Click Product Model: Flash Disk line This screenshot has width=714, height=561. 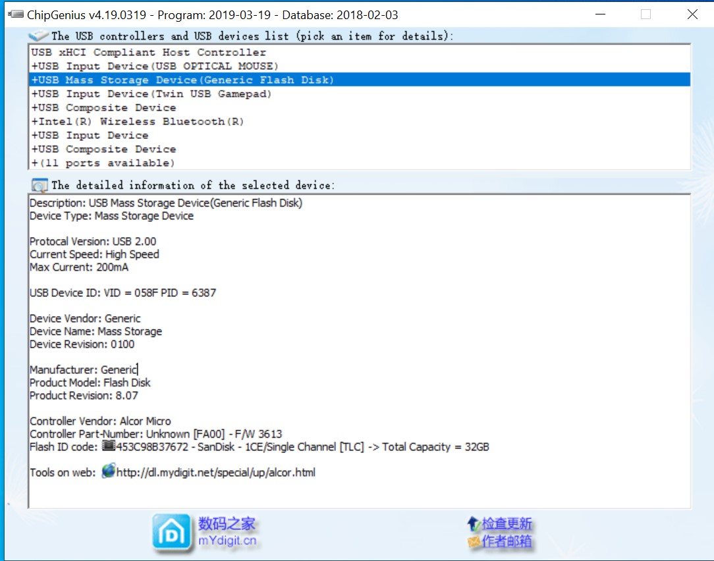pos(90,383)
